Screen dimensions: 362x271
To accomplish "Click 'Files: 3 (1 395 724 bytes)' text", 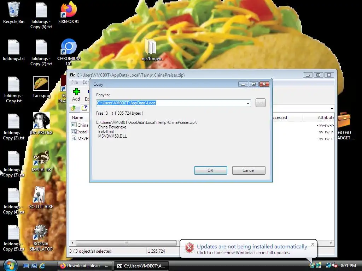I will click(119, 113).
